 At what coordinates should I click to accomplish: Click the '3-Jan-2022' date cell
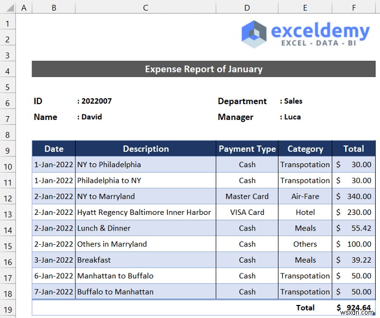pos(54,260)
